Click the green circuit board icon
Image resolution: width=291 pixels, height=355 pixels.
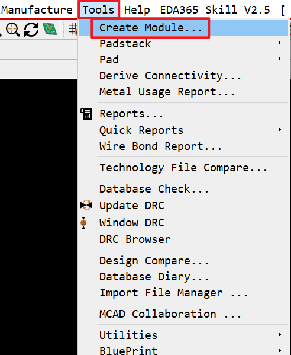pos(50,29)
